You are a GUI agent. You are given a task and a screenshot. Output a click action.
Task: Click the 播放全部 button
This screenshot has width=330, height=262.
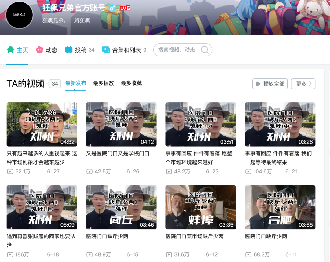click(x=270, y=84)
